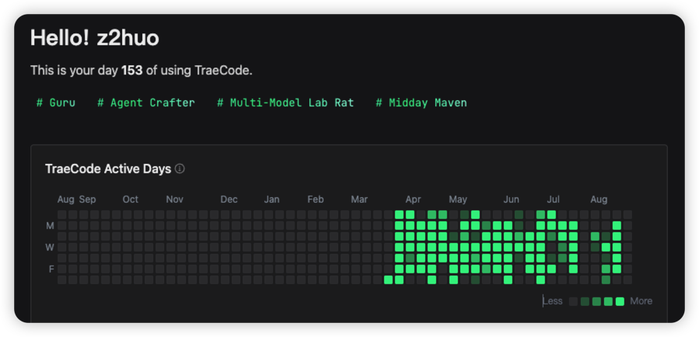Viewport: 699px width, 337px height.
Task: Click the "Jul" month label
Action: (554, 200)
